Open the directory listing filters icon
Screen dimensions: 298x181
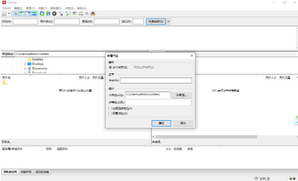[x=74, y=14]
